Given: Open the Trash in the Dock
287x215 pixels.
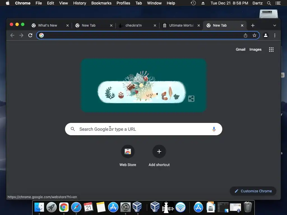Looking at the screenshot, I should click(x=248, y=207).
